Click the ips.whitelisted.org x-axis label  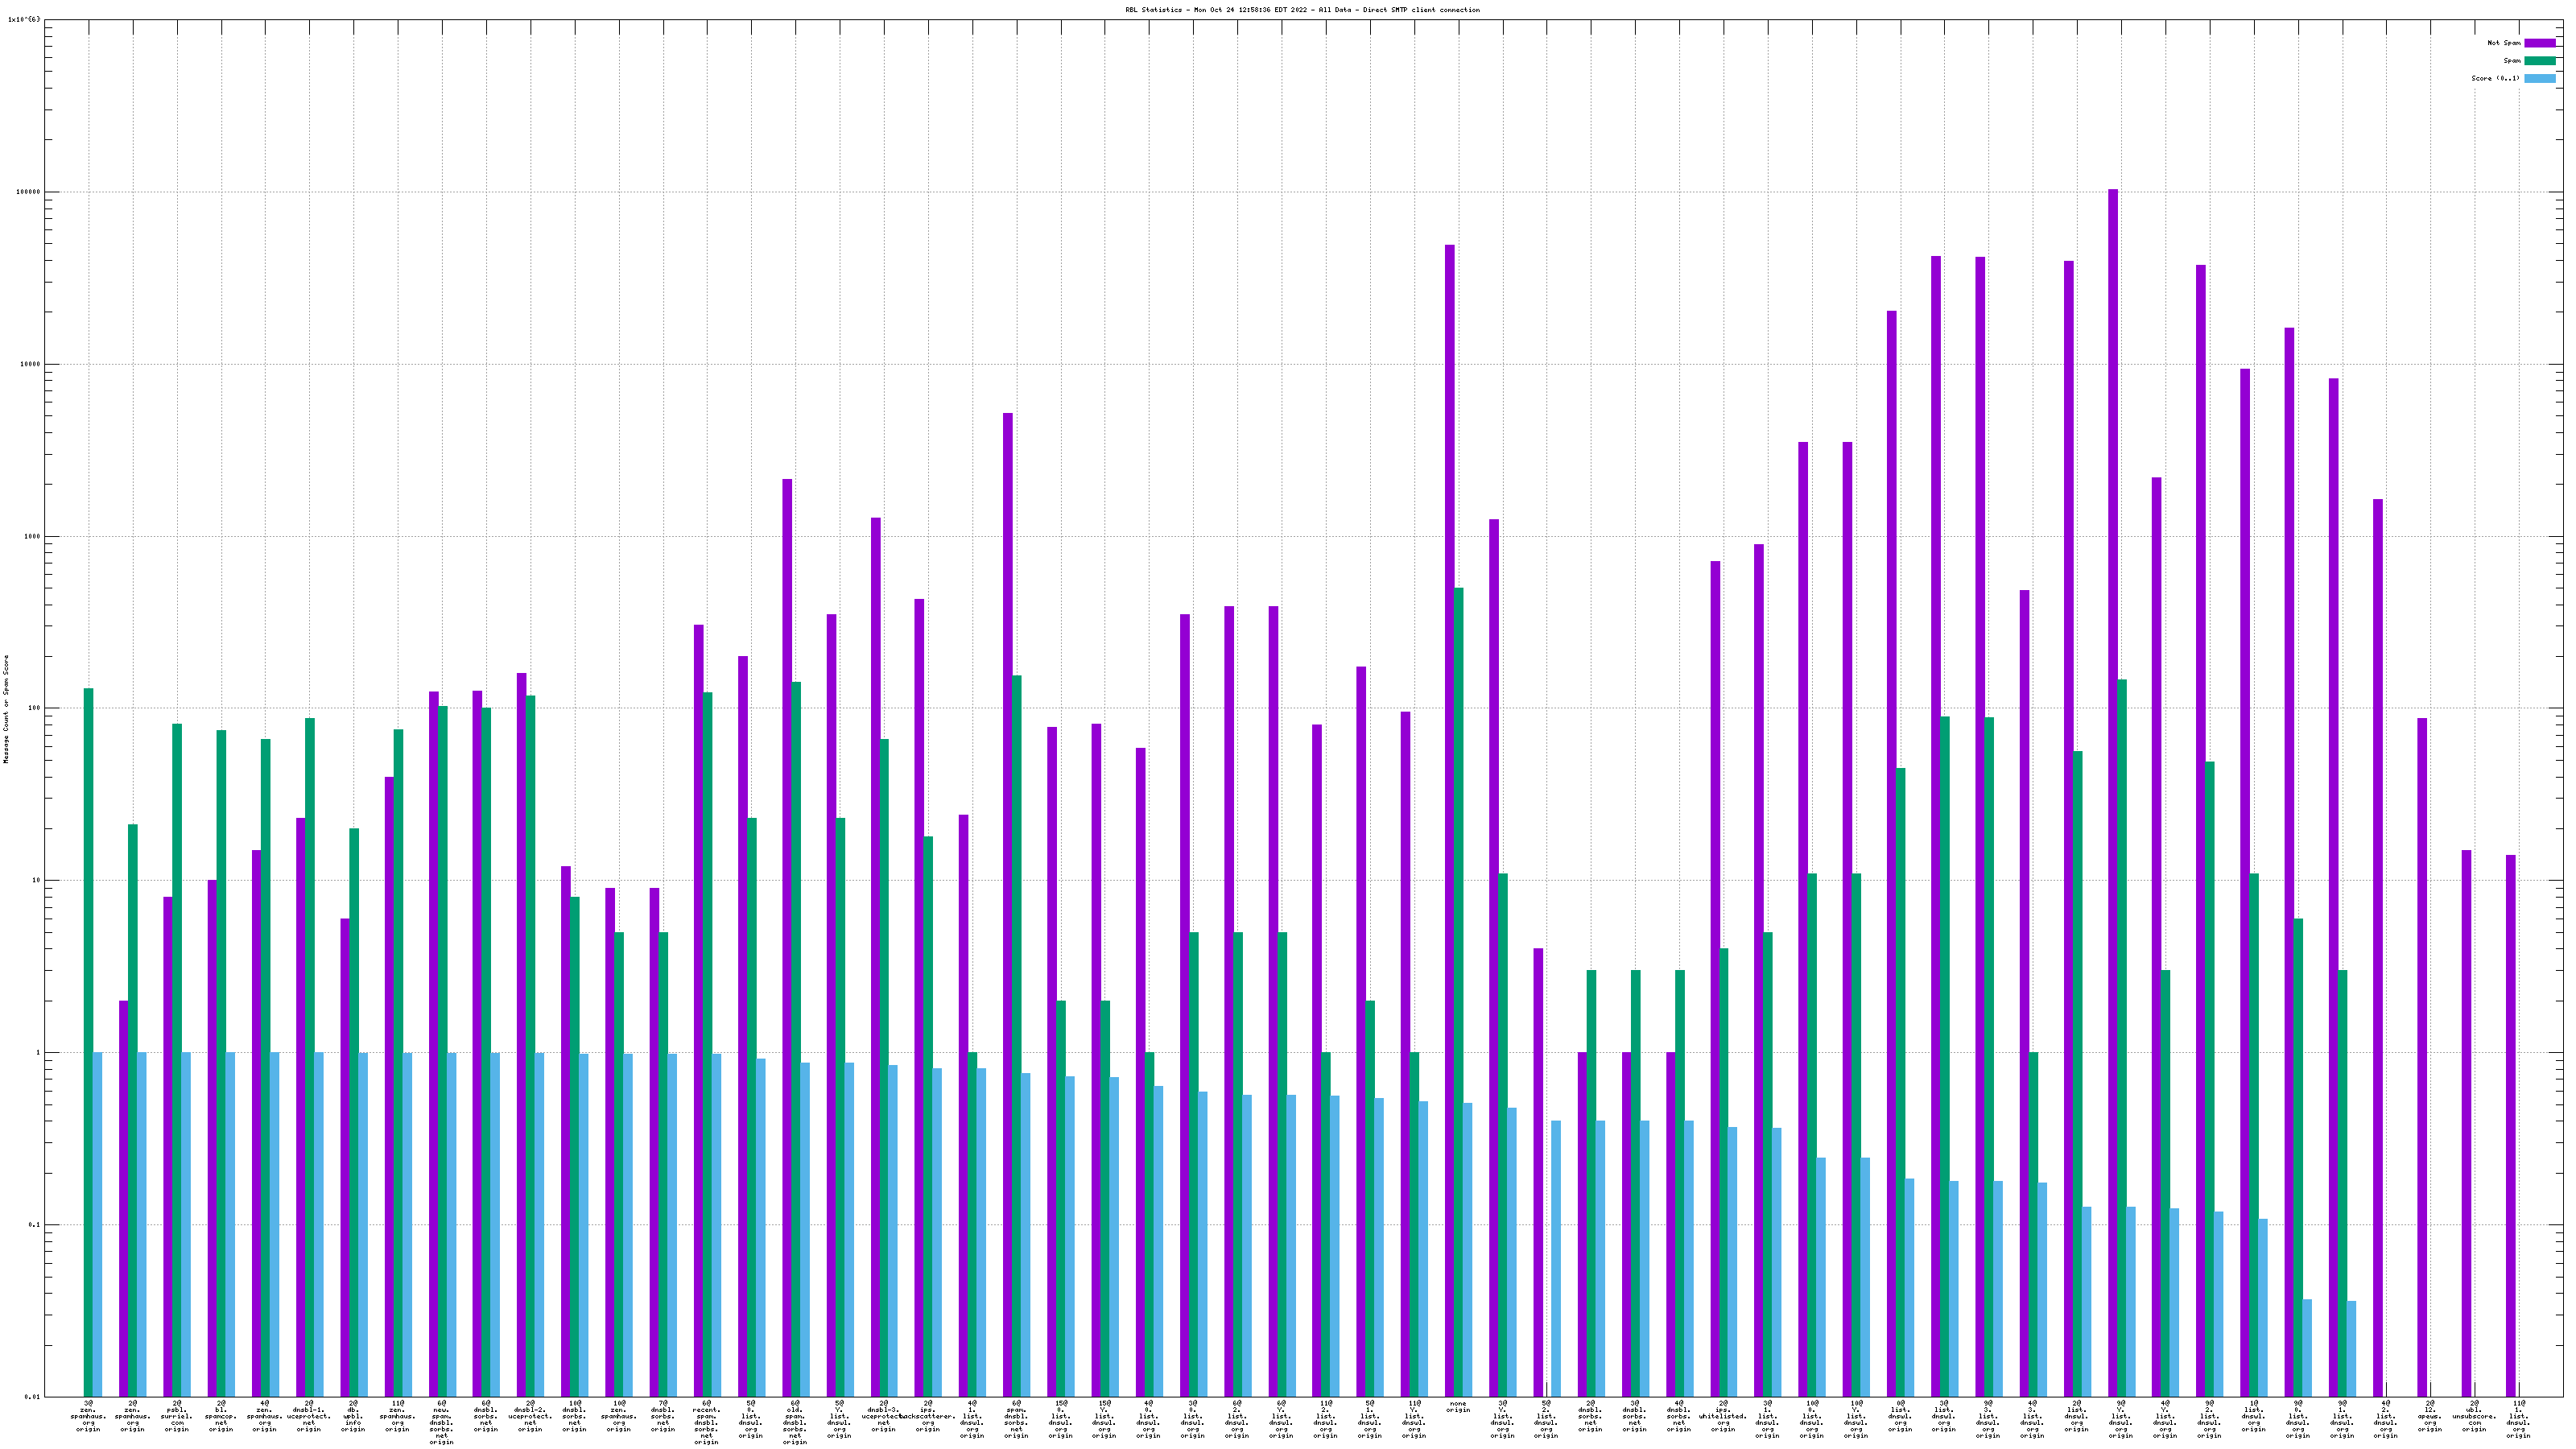[1723, 1416]
